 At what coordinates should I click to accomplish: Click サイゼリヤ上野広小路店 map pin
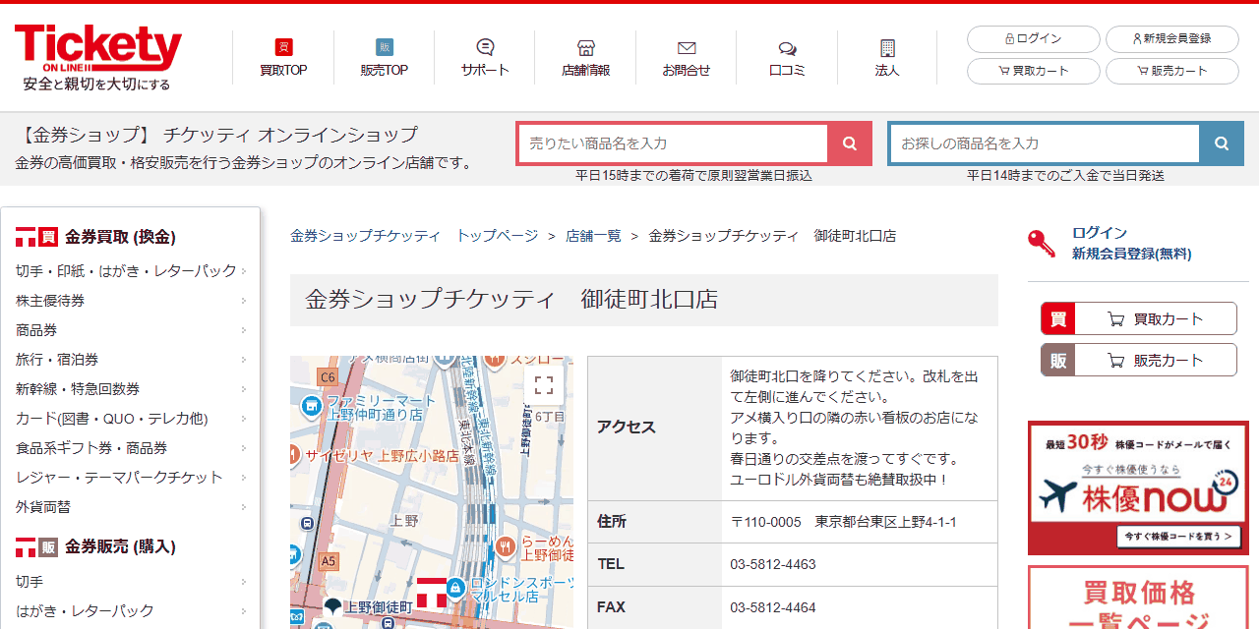295,455
